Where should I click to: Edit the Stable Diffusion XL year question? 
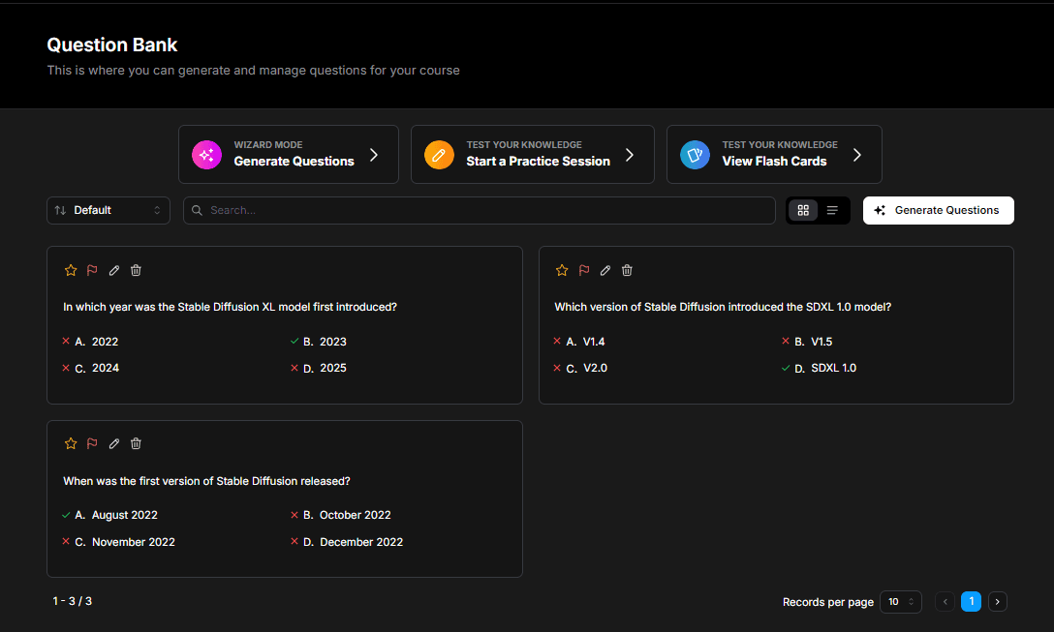point(114,270)
